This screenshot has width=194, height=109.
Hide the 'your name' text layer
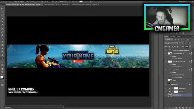click(x=166, y=70)
